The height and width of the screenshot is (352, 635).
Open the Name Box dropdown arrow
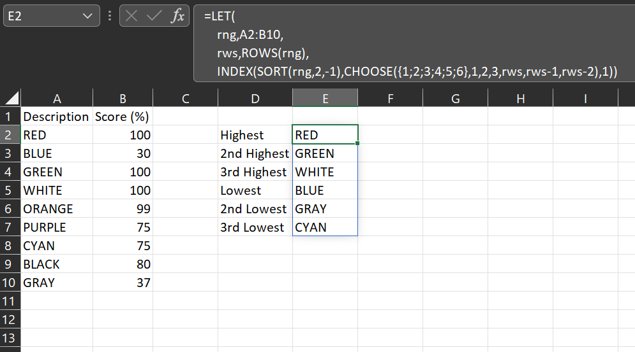tap(87, 16)
